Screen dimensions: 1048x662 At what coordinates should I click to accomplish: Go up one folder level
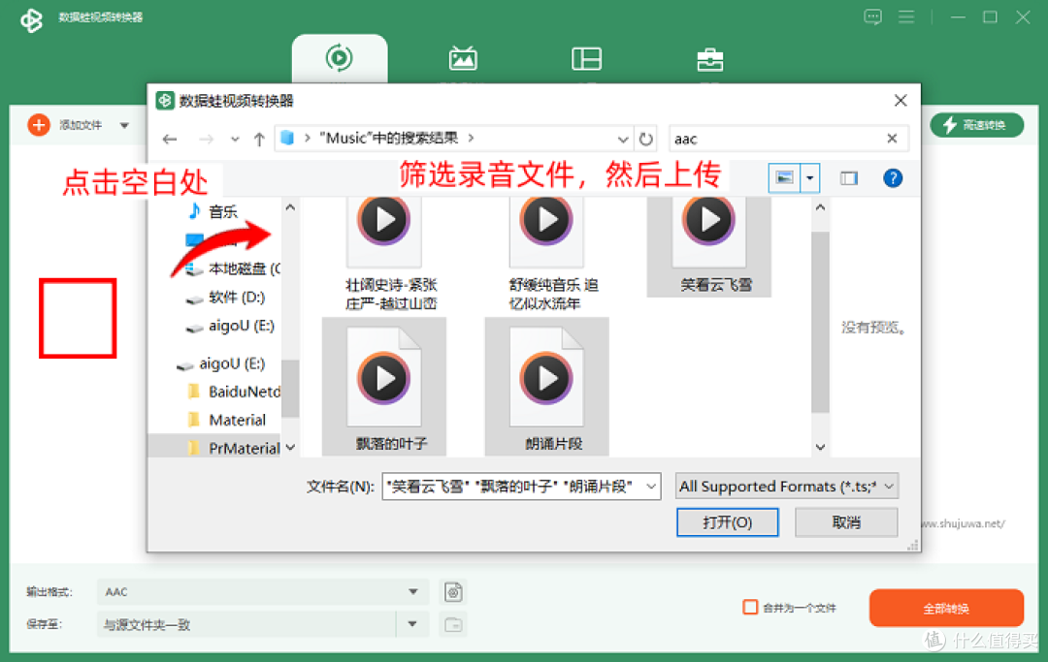(x=259, y=139)
